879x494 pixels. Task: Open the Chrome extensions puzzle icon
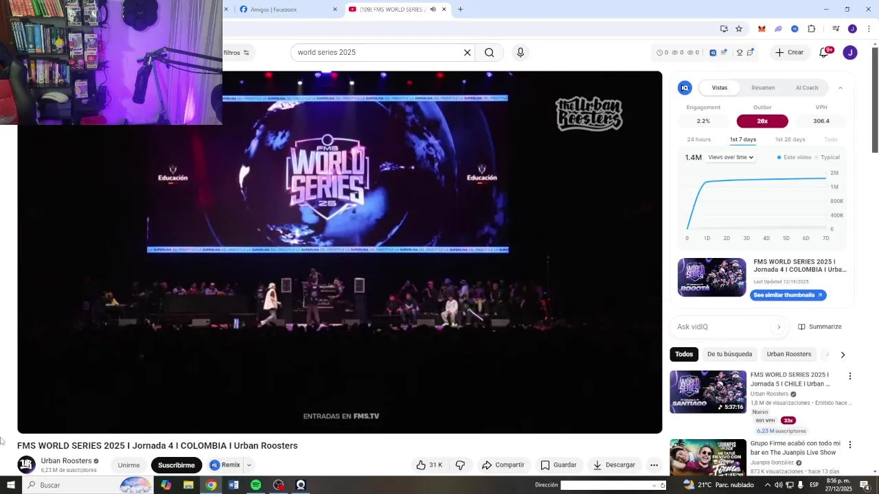(811, 29)
